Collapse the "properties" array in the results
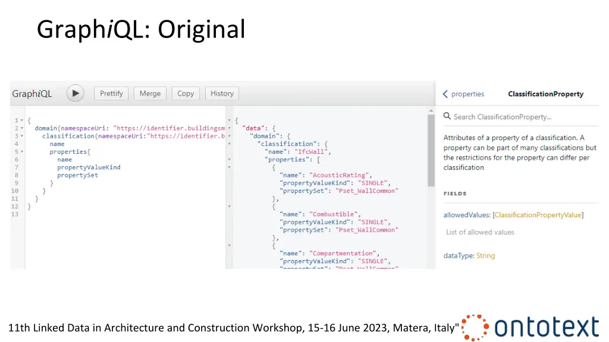The image size is (609, 342). pos(230,159)
